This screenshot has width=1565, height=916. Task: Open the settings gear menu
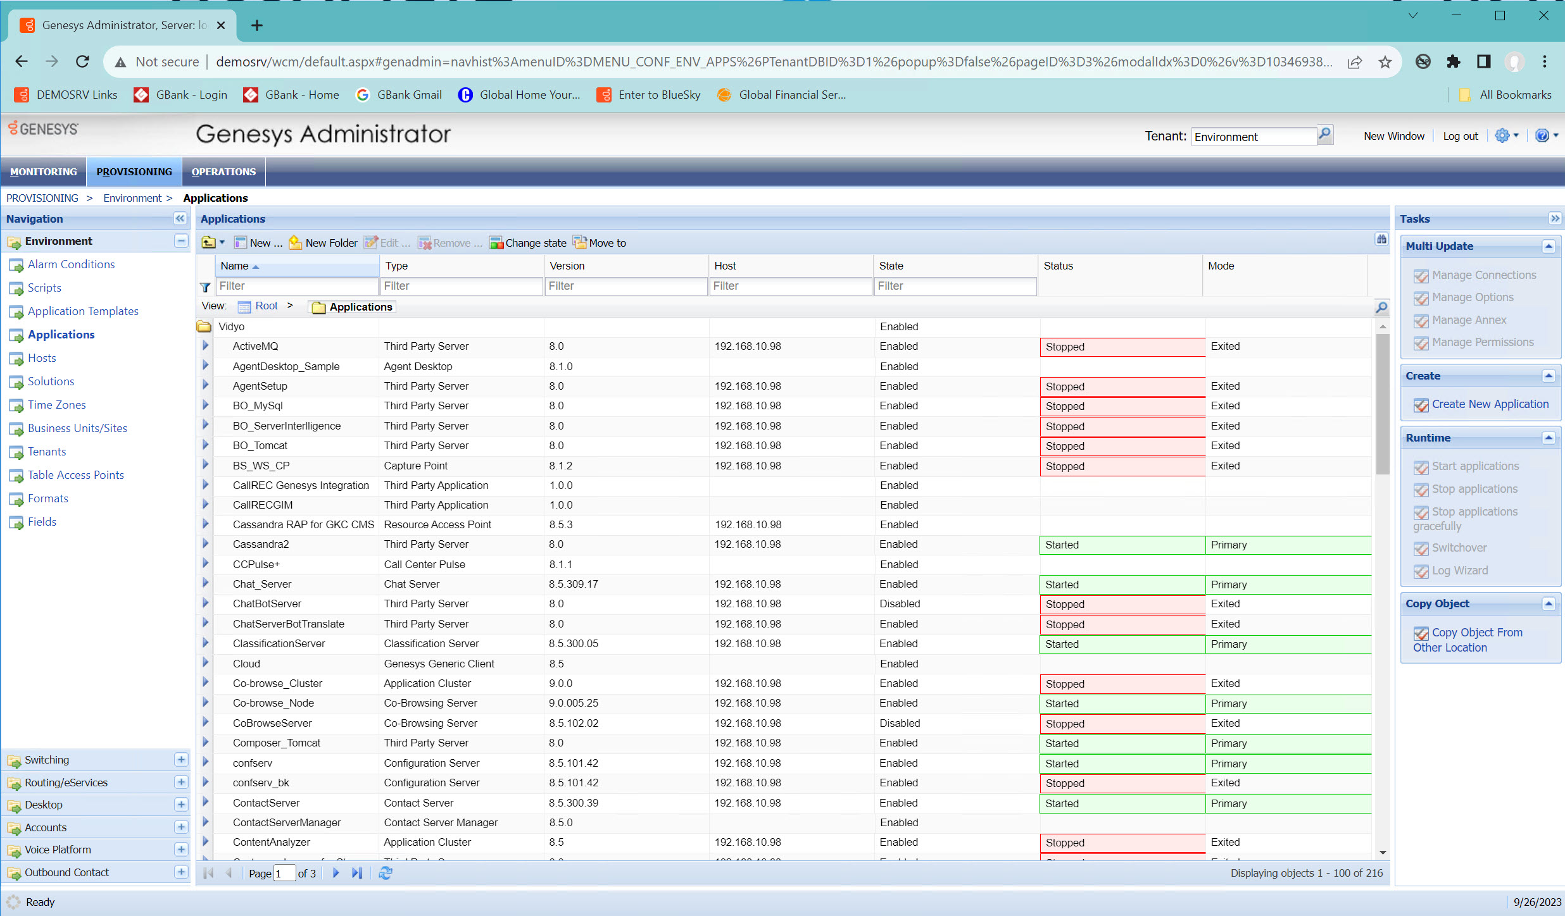pyautogui.click(x=1506, y=135)
